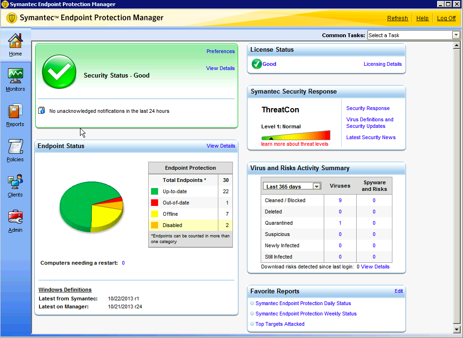The width and height of the screenshot is (463, 338).
Task: Click Deleted viruses count 0
Action: tap(340, 212)
